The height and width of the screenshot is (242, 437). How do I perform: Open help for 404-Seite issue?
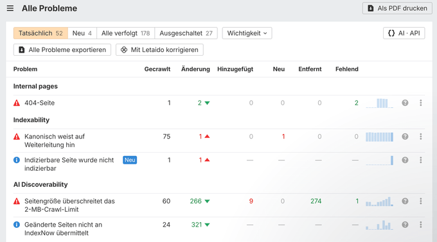point(405,103)
